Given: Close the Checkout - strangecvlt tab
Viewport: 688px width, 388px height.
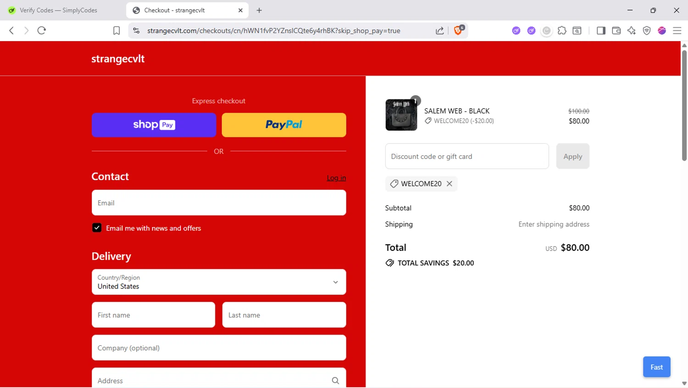Looking at the screenshot, I should tap(240, 10).
